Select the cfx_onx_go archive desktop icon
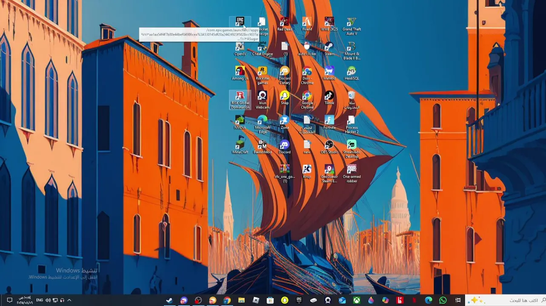This screenshot has width=546, height=306. tap(284, 174)
